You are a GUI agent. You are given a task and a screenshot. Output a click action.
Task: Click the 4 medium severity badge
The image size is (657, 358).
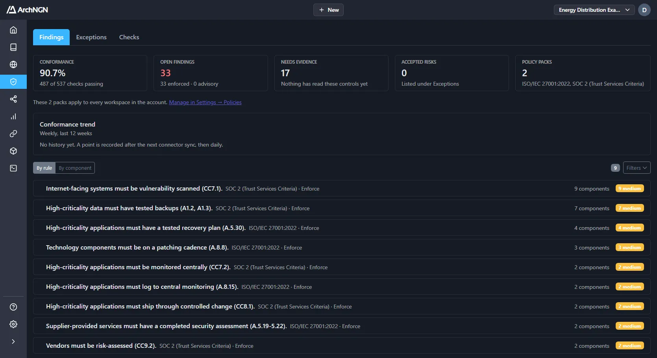[x=629, y=228]
